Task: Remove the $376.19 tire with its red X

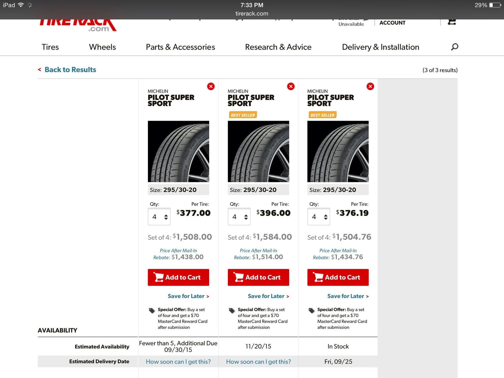Action: [370, 86]
